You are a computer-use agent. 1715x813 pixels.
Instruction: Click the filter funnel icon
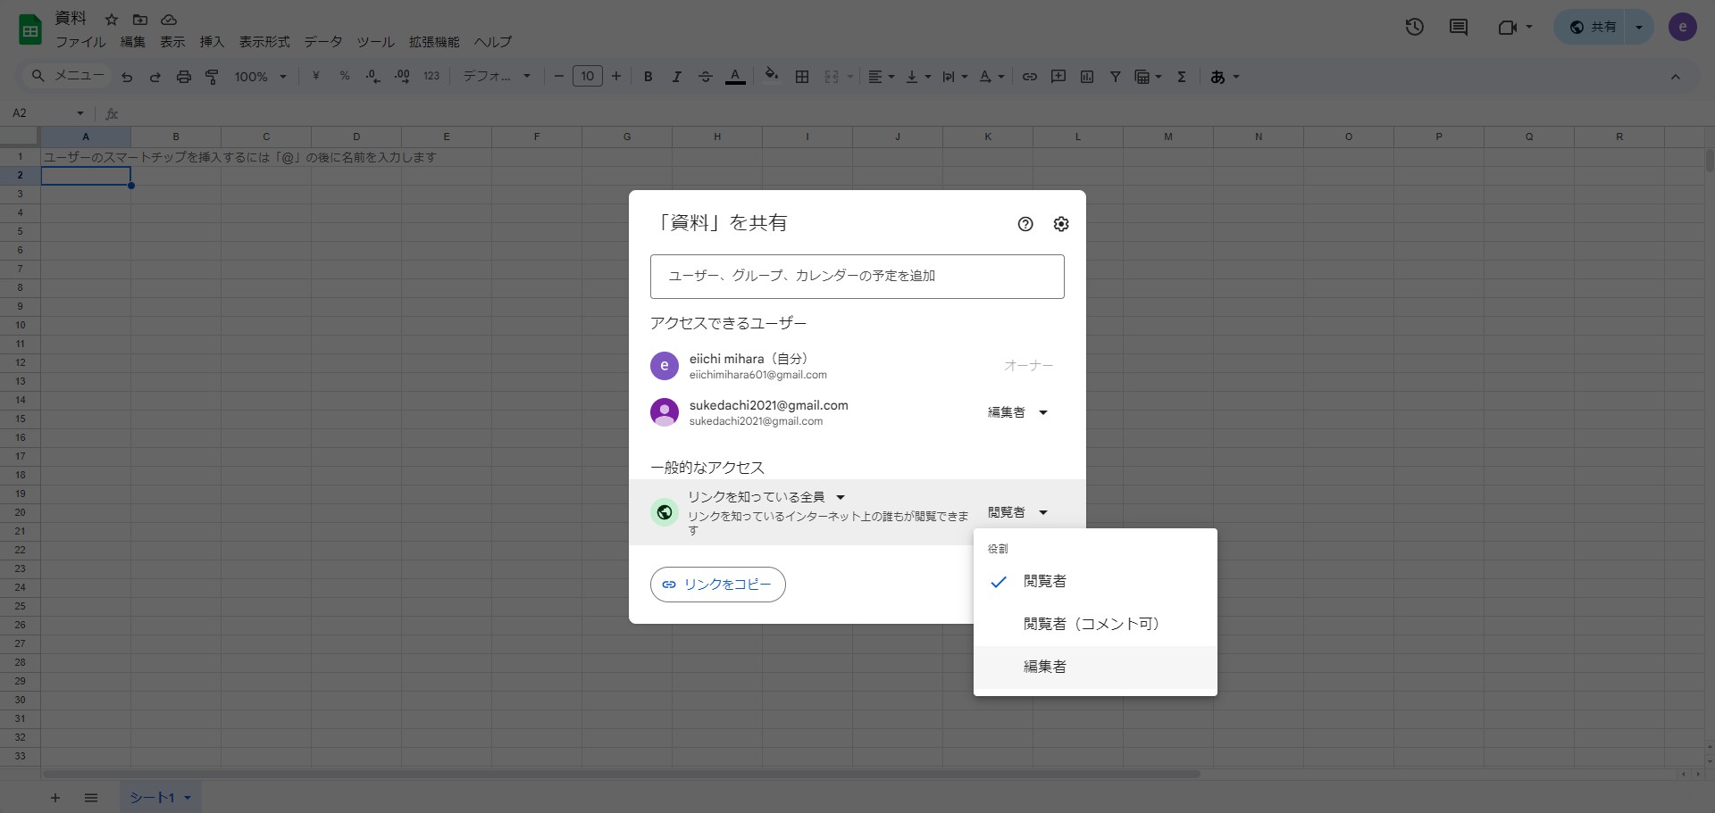pyautogui.click(x=1116, y=77)
